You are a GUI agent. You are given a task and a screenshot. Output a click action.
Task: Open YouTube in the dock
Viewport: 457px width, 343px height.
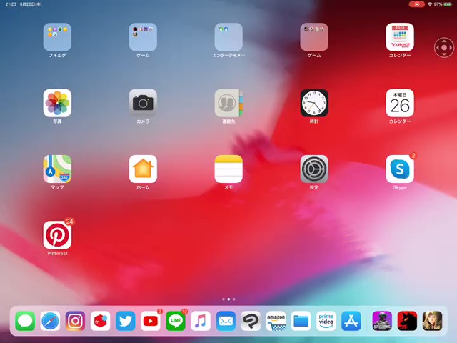click(x=151, y=321)
